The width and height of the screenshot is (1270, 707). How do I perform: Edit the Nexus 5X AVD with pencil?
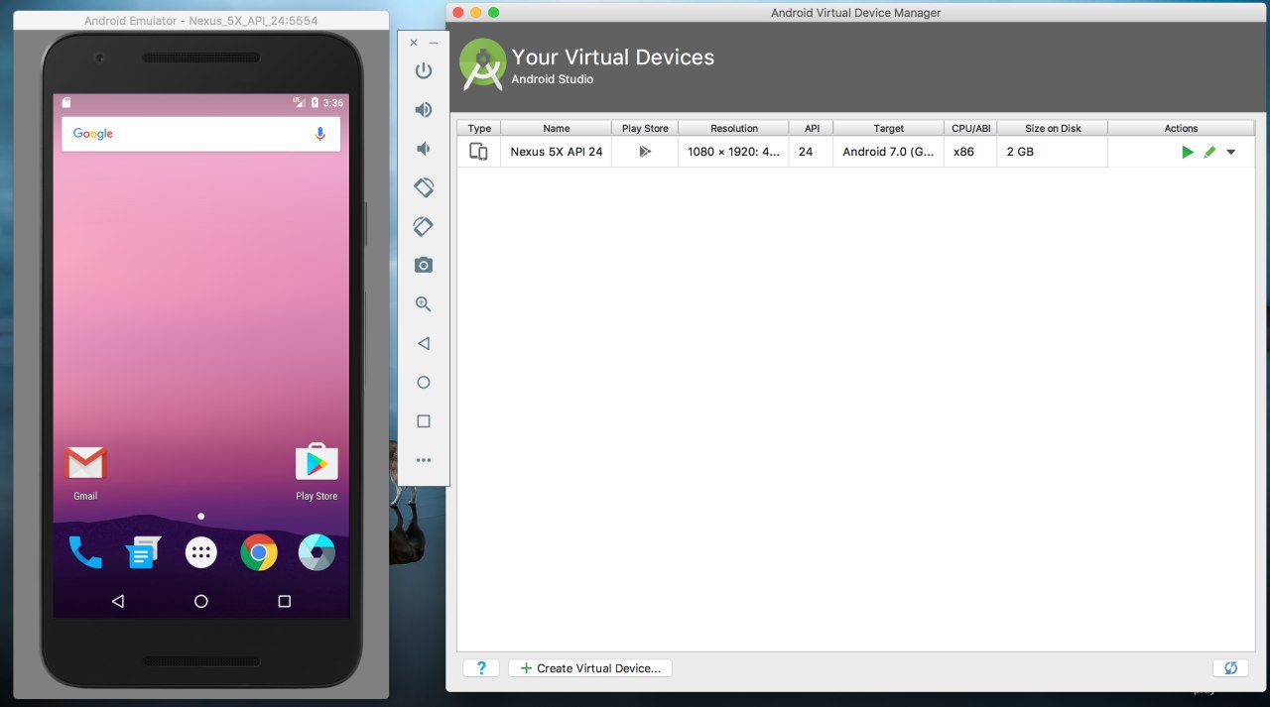coord(1209,152)
